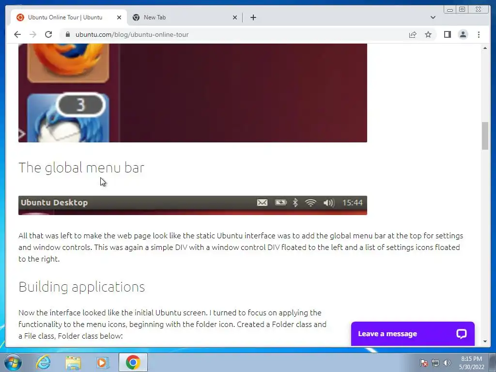Click the speaker icon in menu bar image
The width and height of the screenshot is (496, 372).
(x=329, y=203)
